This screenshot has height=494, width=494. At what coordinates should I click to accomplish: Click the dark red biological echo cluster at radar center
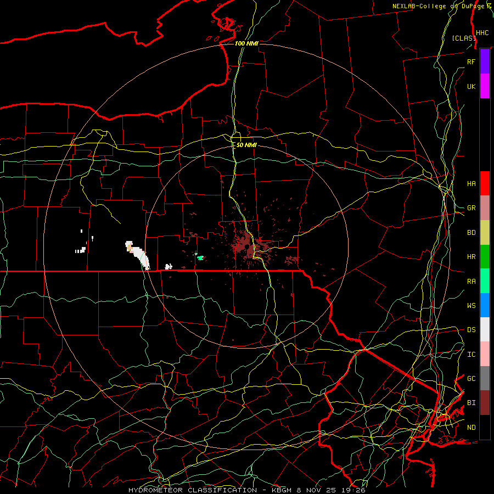(248, 246)
